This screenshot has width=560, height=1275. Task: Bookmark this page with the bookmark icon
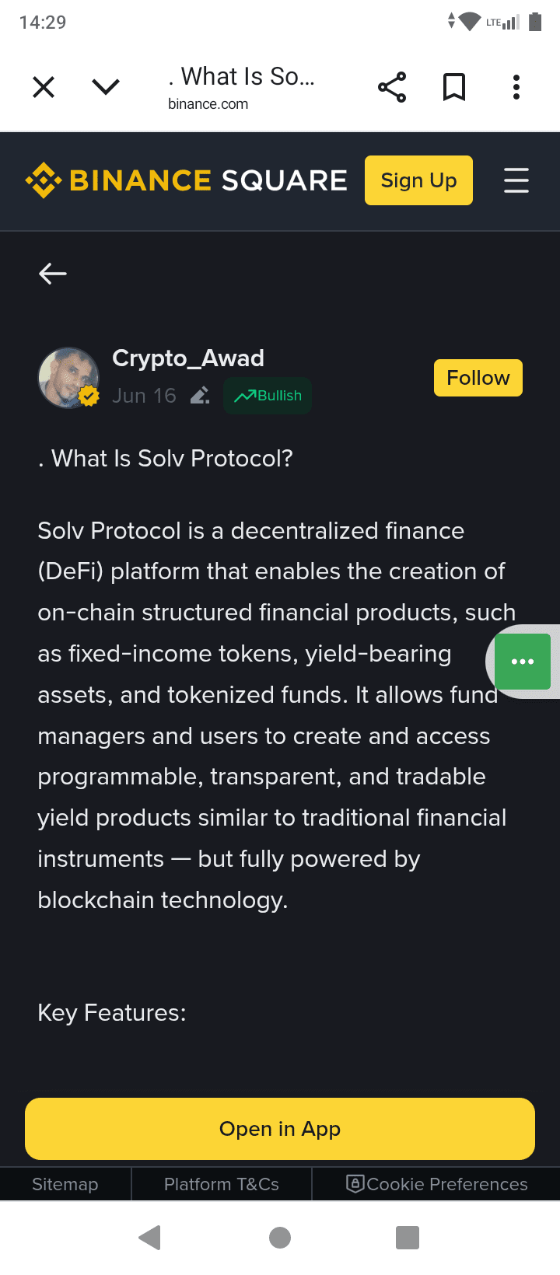pyautogui.click(x=454, y=87)
